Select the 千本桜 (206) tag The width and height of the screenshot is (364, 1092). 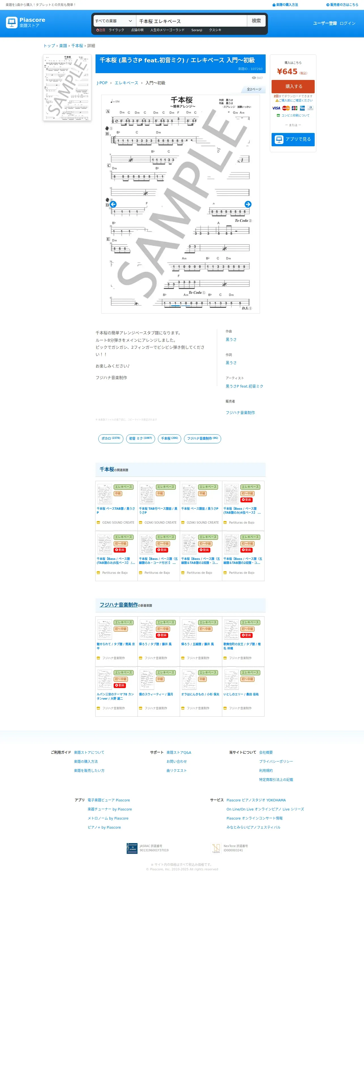pyautogui.click(x=170, y=439)
